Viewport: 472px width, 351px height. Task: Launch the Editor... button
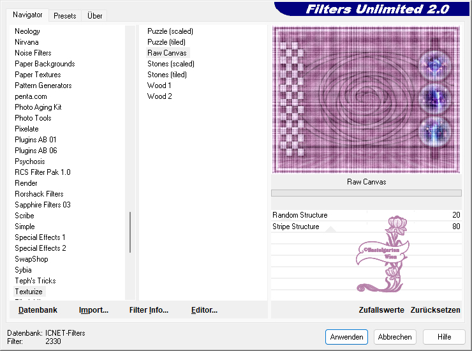tap(204, 310)
